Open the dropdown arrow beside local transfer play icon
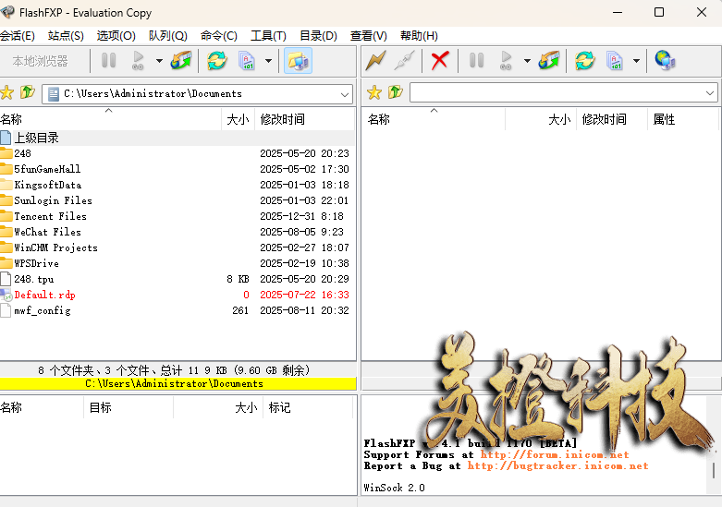This screenshot has width=722, height=507. click(x=159, y=61)
